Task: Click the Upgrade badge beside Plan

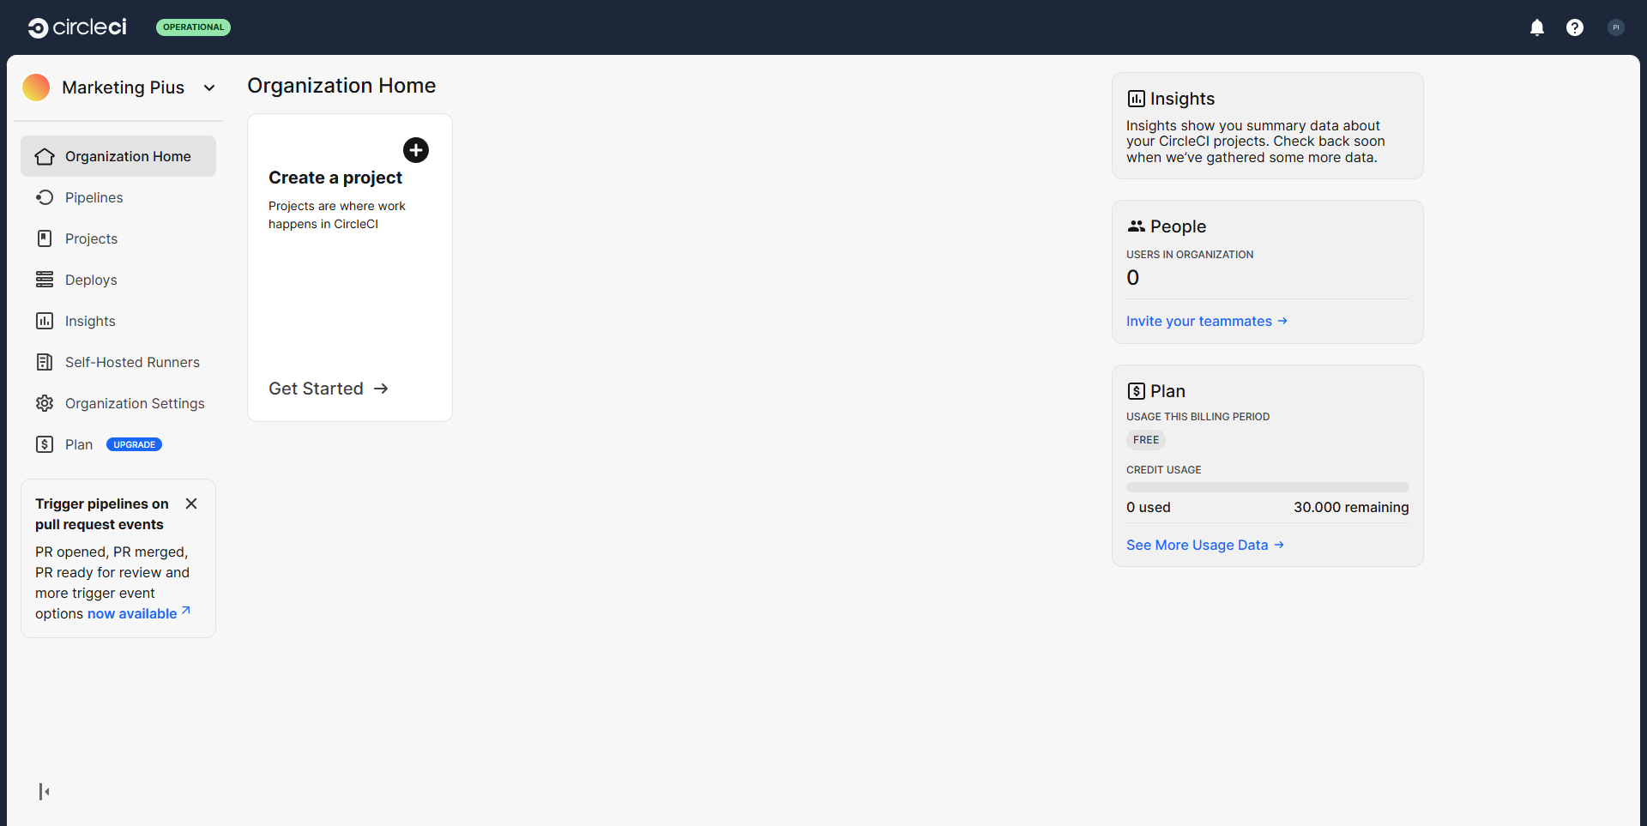Action: [x=134, y=444]
